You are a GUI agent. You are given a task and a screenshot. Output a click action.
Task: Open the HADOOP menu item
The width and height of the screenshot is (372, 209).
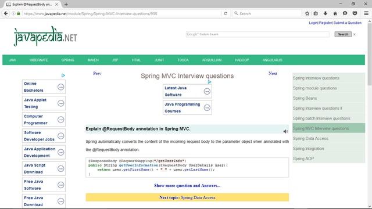(x=242, y=60)
